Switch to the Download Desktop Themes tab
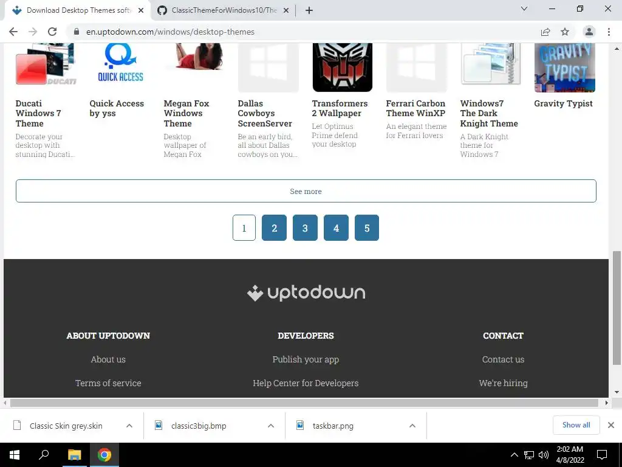This screenshot has width=622, height=467. (x=78, y=10)
